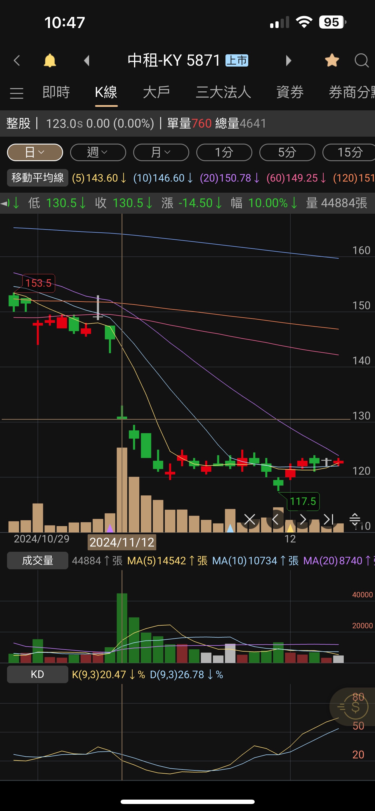Close crosshair with the X icon
This screenshot has height=811, width=375.
coord(250,519)
